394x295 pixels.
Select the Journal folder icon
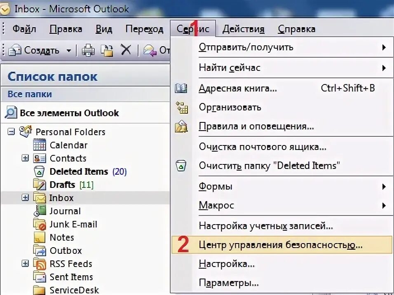click(40, 211)
